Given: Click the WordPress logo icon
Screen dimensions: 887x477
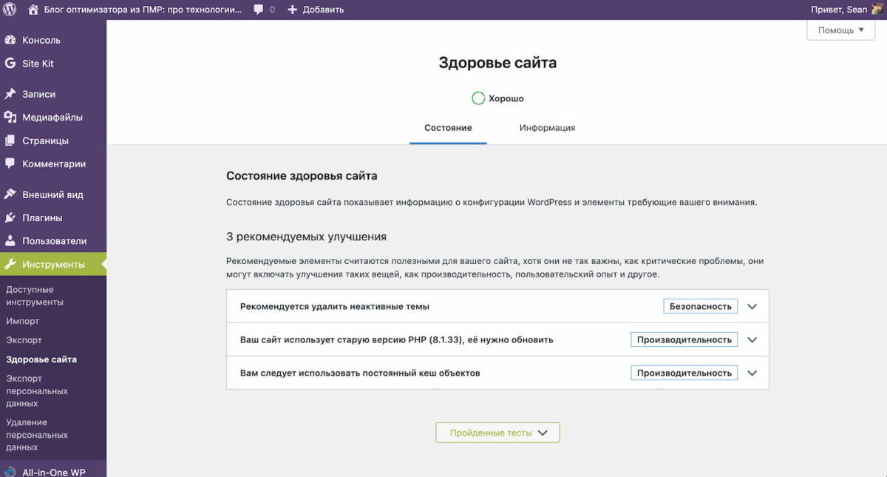Looking at the screenshot, I should (x=10, y=10).
